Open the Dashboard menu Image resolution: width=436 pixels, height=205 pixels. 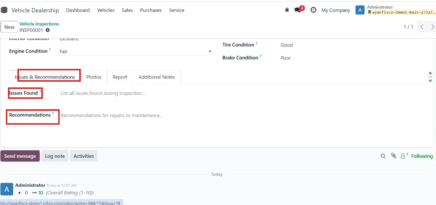pyautogui.click(x=78, y=10)
